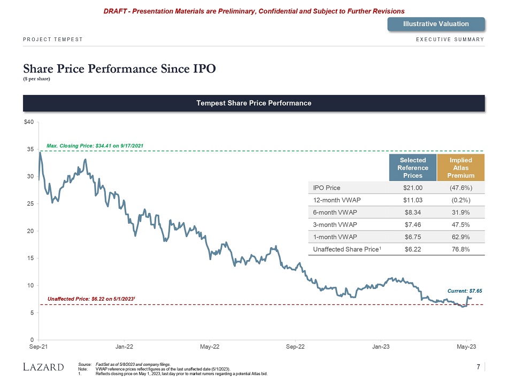Click the Illustrative Valuation badge
The image size is (508, 392).
tap(436, 23)
